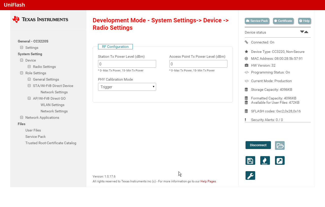The height and width of the screenshot is (207, 325).
Task: Open Service Pack under Files
Action: pyautogui.click(x=36, y=137)
